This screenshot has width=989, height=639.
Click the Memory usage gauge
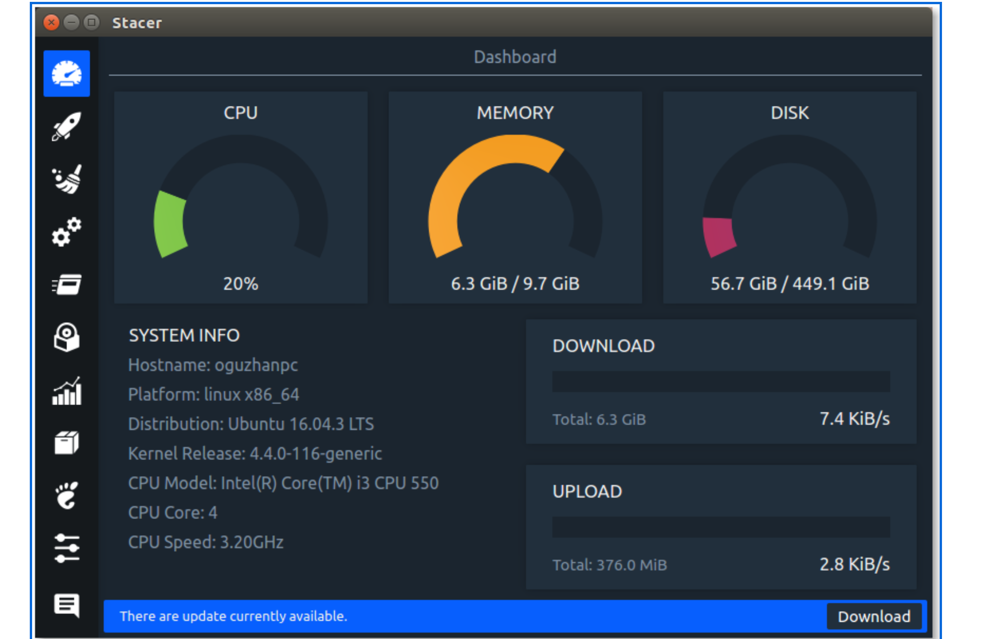(x=515, y=197)
